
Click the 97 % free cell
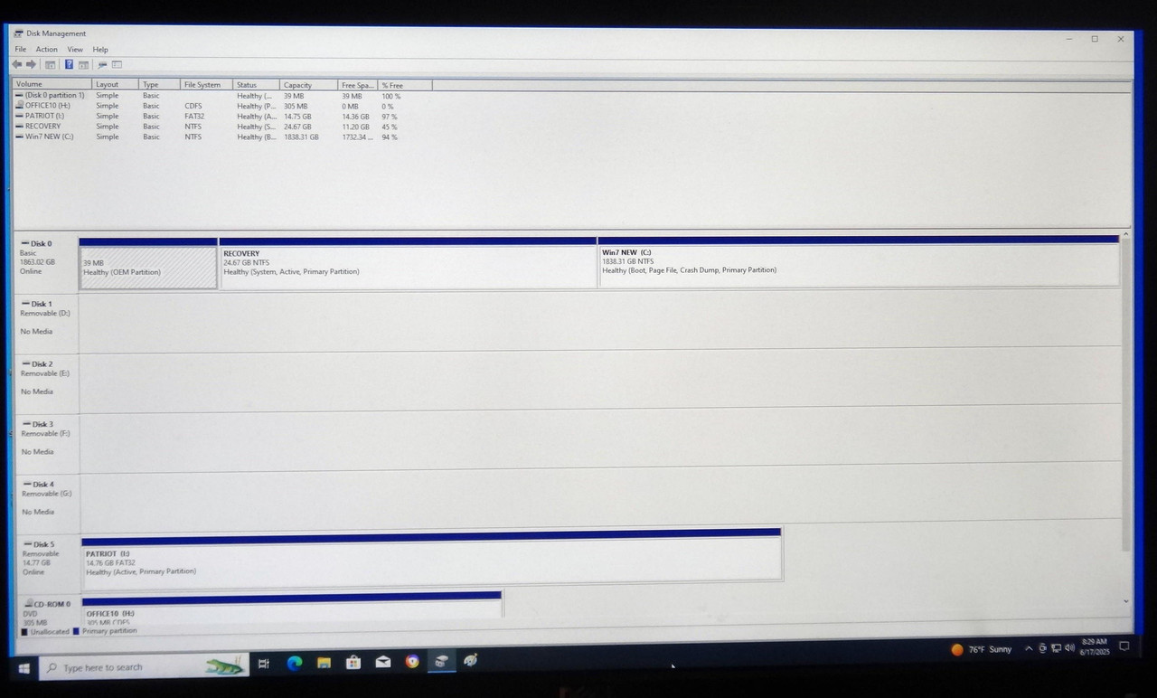coord(390,116)
